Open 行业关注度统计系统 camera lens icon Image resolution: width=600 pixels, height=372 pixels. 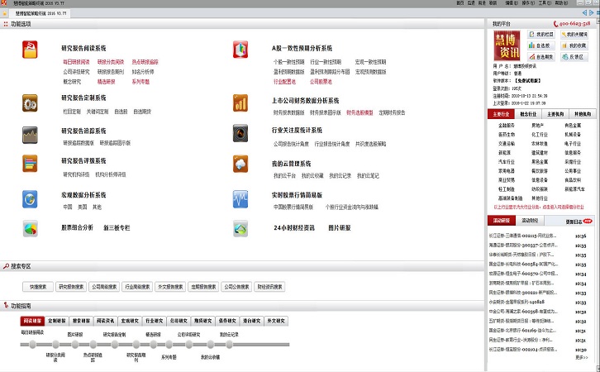240,133
